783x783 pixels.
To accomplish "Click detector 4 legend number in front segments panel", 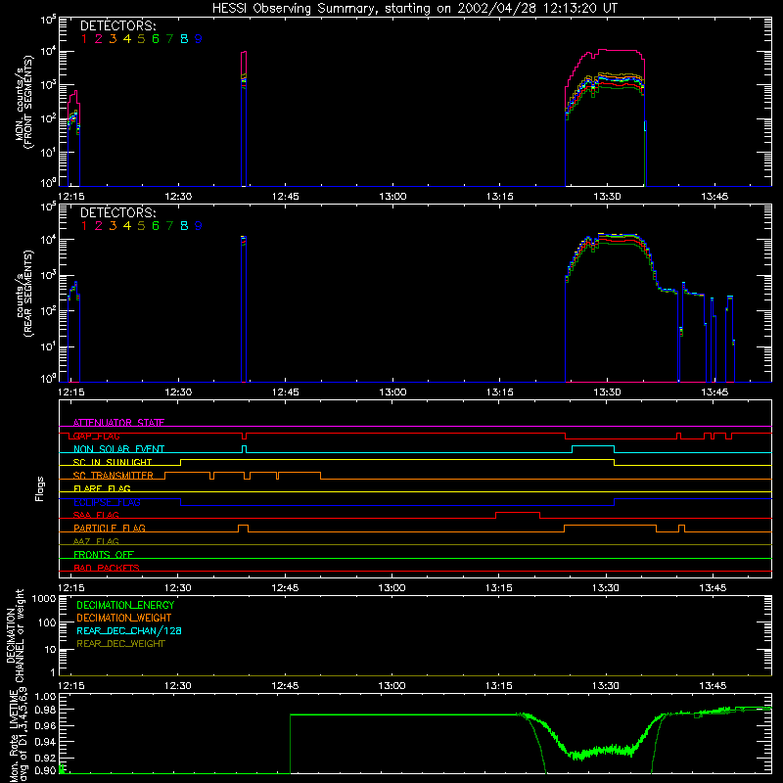I will coord(127,39).
